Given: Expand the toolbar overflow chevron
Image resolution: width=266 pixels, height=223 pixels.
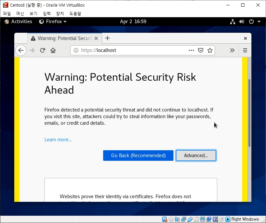Looking at the screenshot, I should pos(232,50).
